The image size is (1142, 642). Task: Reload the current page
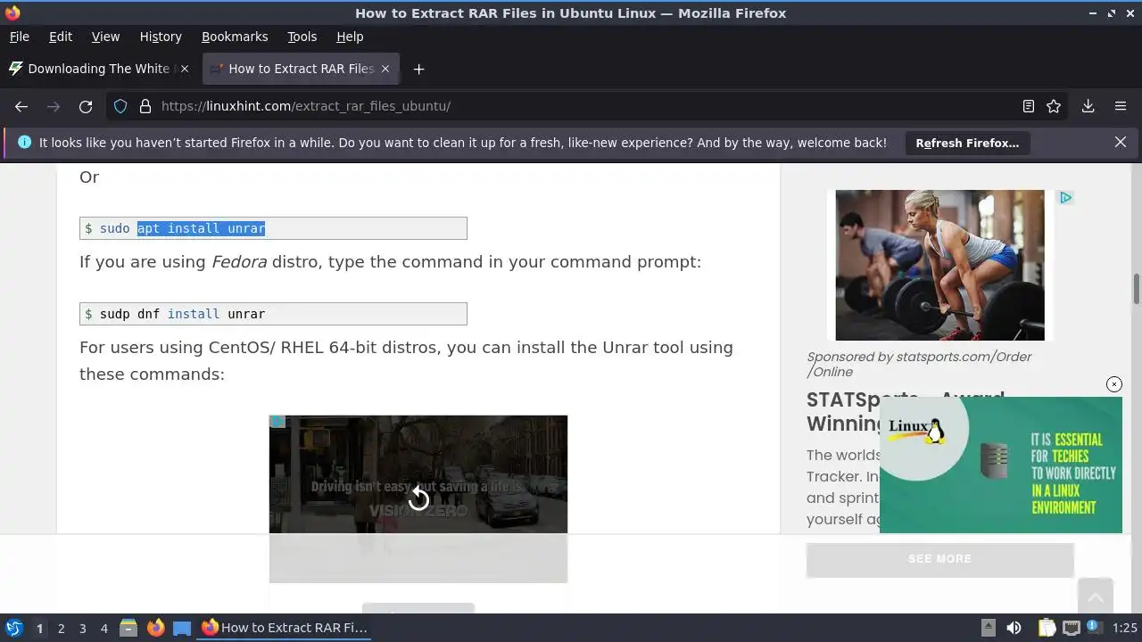(x=86, y=106)
